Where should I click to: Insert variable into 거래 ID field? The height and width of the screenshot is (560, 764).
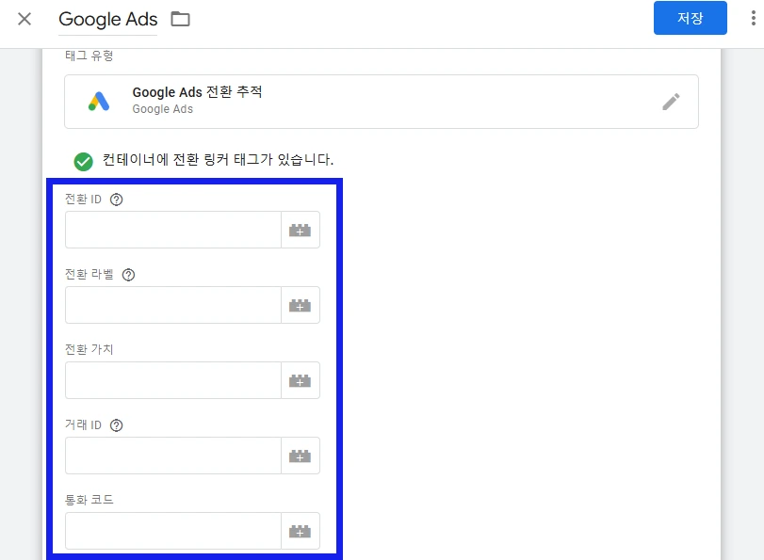[x=301, y=456]
